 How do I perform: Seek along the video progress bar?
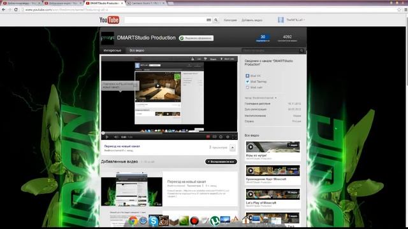(x=169, y=133)
